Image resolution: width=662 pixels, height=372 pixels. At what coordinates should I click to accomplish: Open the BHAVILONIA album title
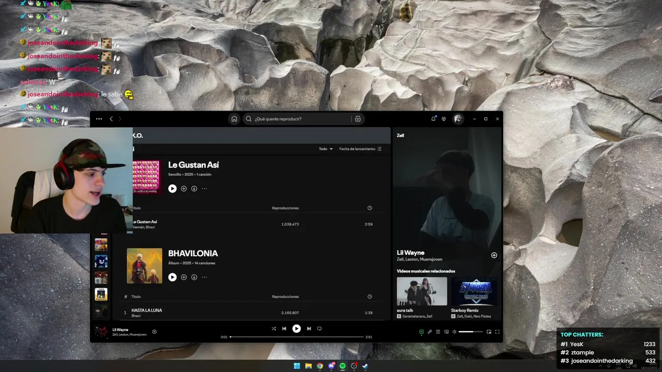pos(193,253)
